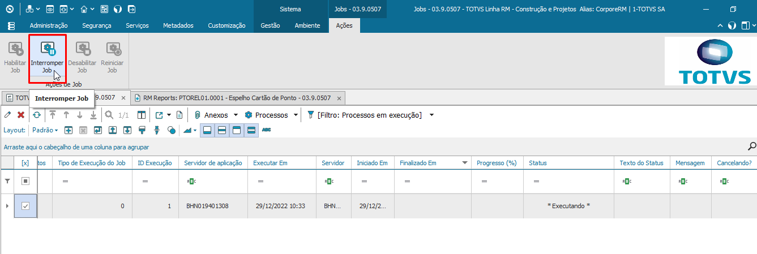
Task: Click the row indicator arrow of first row
Action: click(x=7, y=206)
